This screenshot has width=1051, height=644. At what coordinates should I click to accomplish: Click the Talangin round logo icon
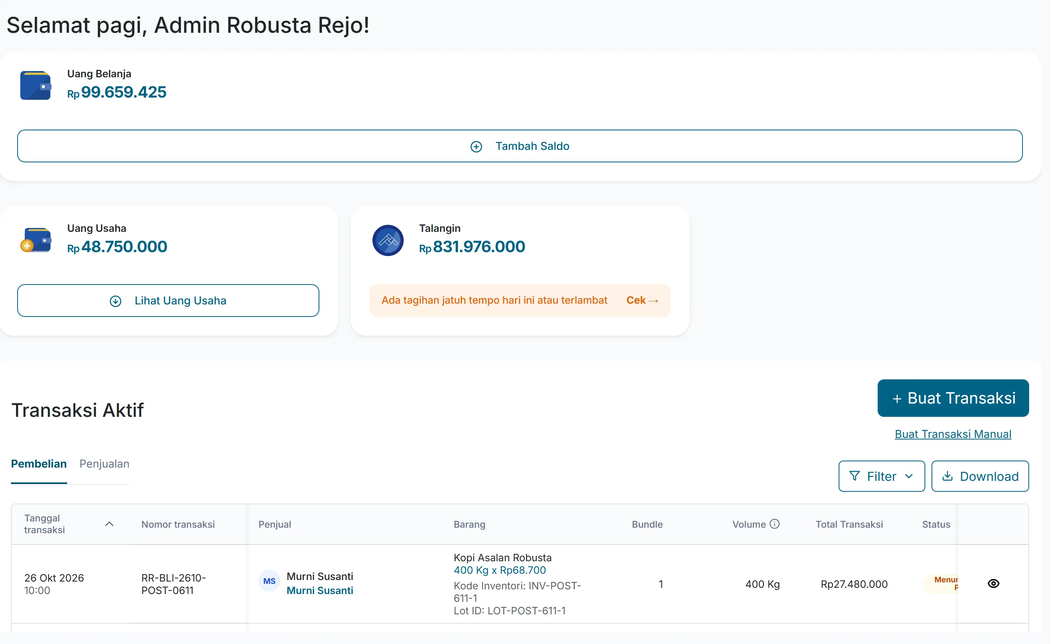388,240
